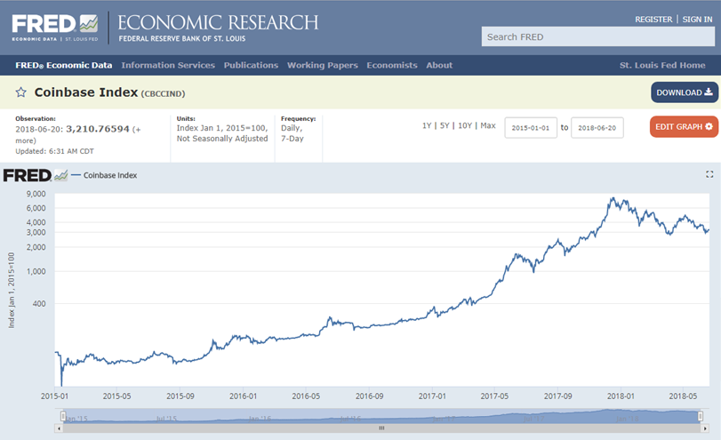The image size is (721, 440).
Task: Toggle the Coinbase Index legend entry
Action: [x=104, y=175]
